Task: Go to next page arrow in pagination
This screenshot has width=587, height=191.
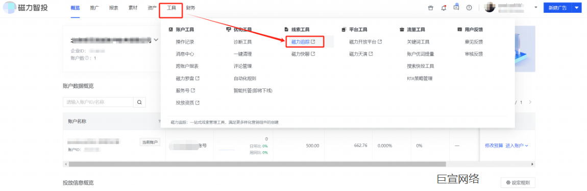Action: [x=530, y=102]
